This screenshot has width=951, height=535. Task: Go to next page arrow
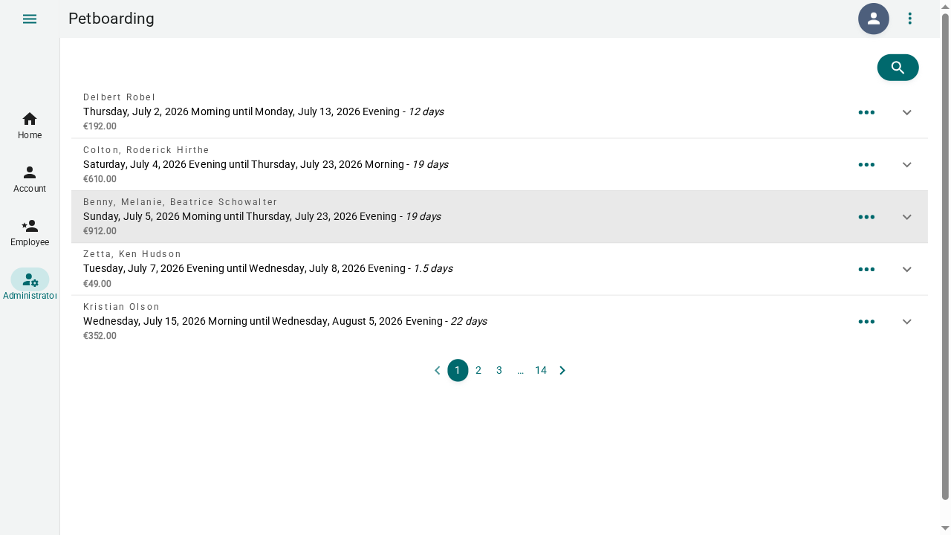[x=562, y=370]
